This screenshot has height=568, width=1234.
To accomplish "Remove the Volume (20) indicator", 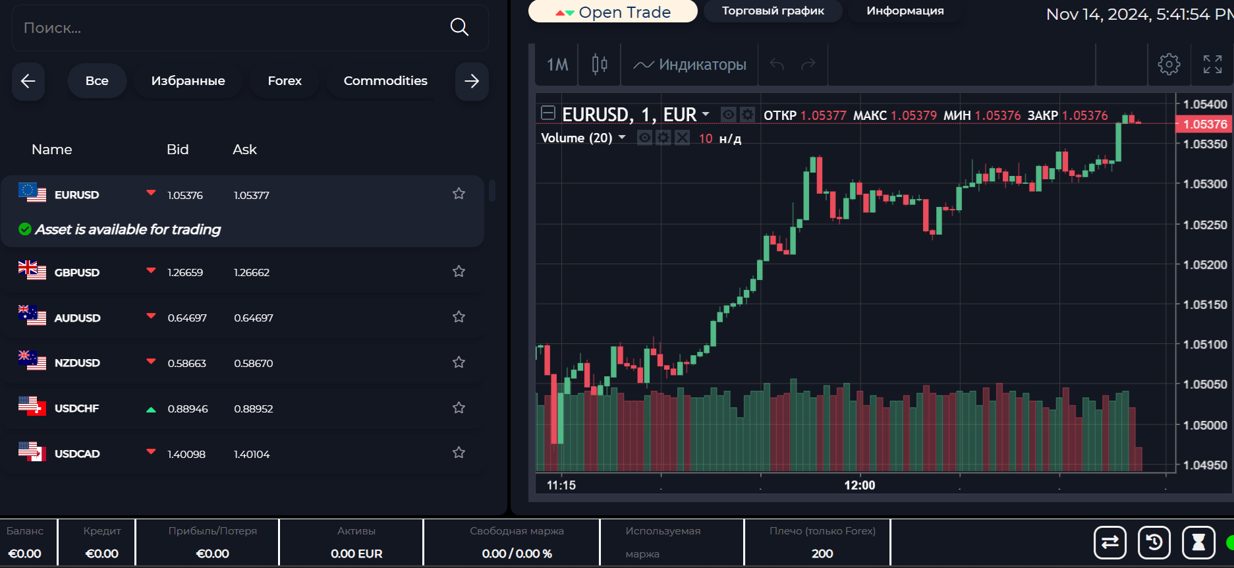I will [683, 138].
